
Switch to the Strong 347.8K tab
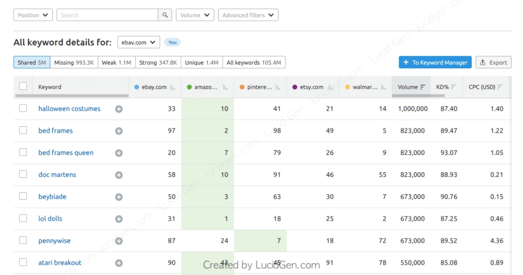(x=158, y=62)
